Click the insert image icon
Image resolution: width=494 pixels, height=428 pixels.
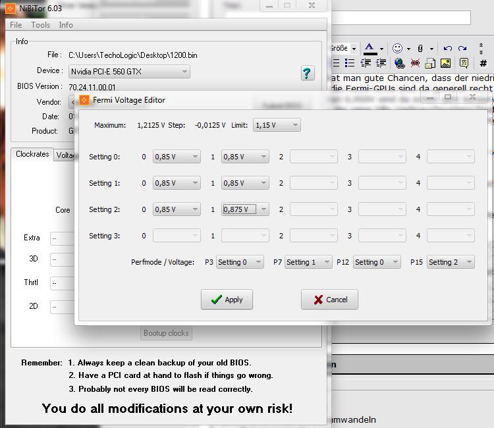point(445,63)
